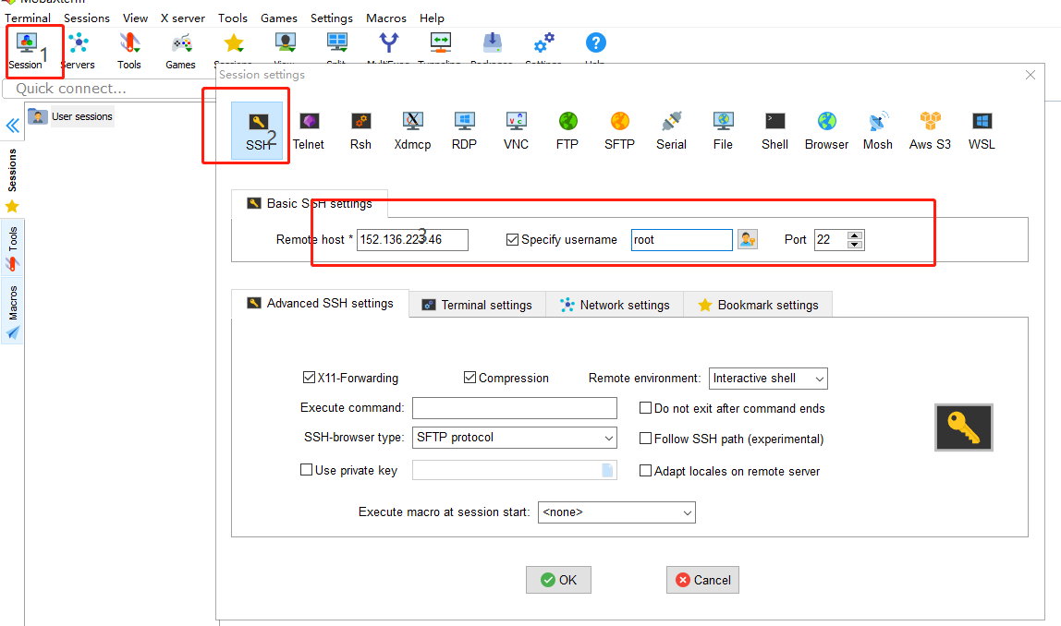Open the Settings gears toolbar icon

543,43
